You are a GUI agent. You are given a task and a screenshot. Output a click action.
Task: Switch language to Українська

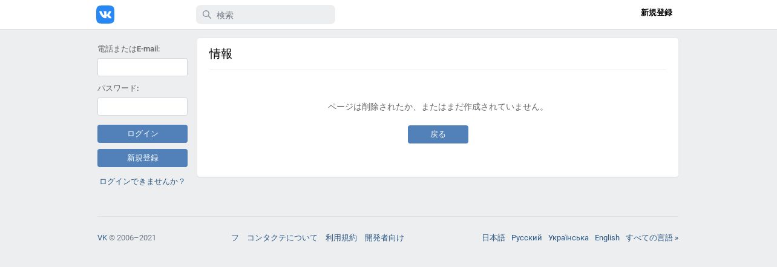coord(568,238)
